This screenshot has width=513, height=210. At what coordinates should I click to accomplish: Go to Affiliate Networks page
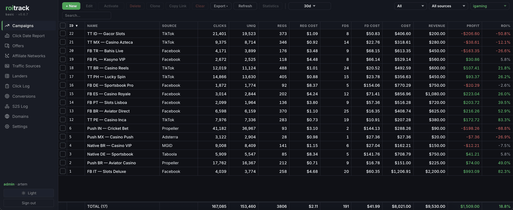click(x=29, y=56)
